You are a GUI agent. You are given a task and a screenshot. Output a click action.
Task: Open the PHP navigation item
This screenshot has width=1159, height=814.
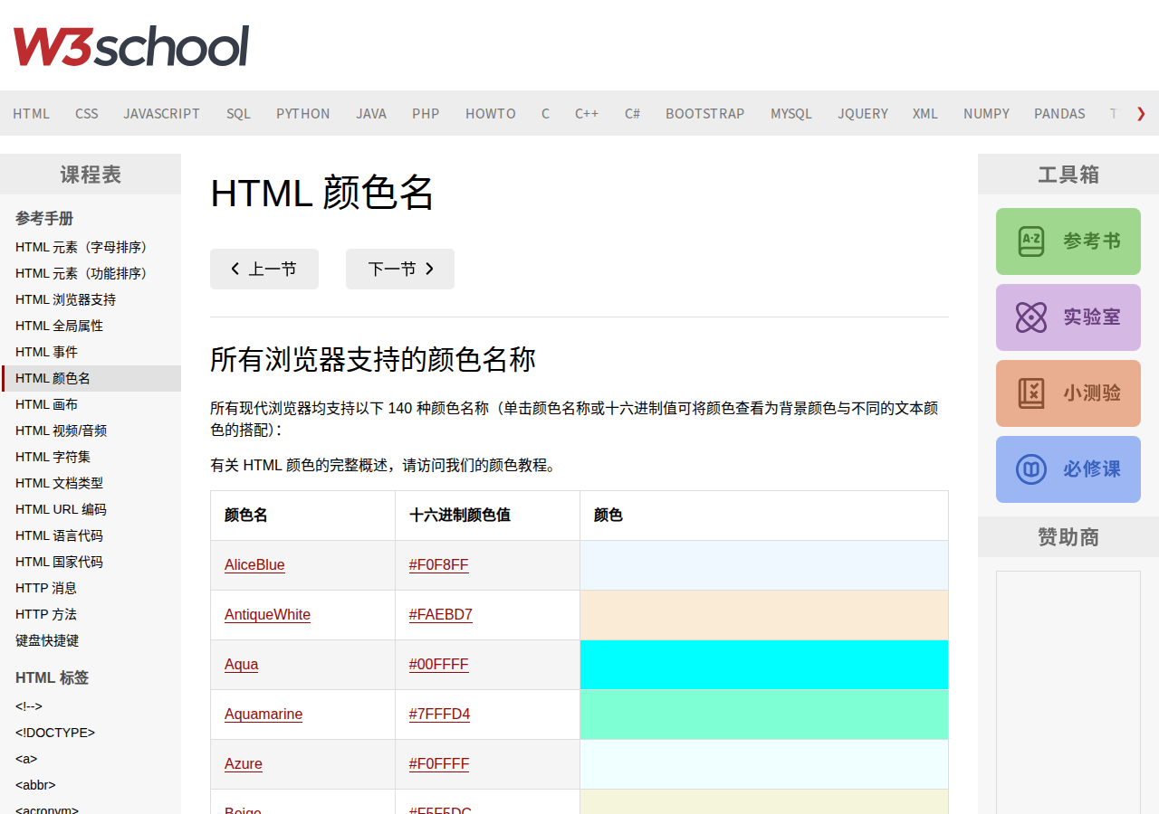pos(426,113)
